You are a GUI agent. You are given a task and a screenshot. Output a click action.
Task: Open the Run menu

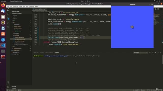pyautogui.click(x=27, y=6)
